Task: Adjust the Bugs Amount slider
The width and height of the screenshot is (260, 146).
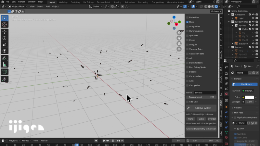Action: pos(201,97)
